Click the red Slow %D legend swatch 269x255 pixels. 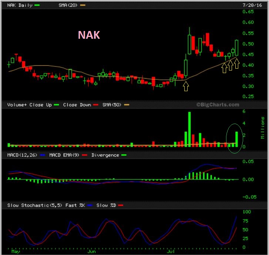tap(121, 206)
